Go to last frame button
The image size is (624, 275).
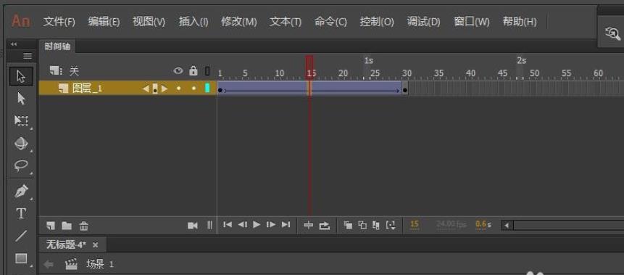(x=286, y=225)
